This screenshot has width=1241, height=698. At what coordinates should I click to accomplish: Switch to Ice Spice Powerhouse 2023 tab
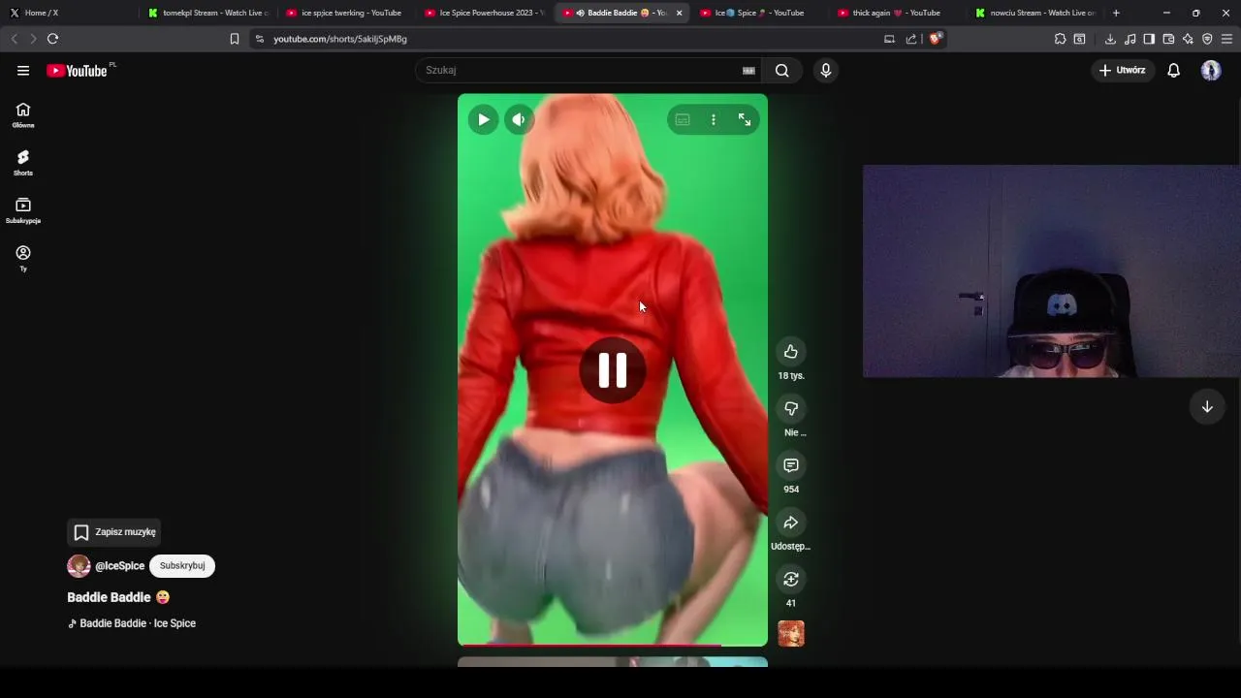pyautogui.click(x=485, y=13)
